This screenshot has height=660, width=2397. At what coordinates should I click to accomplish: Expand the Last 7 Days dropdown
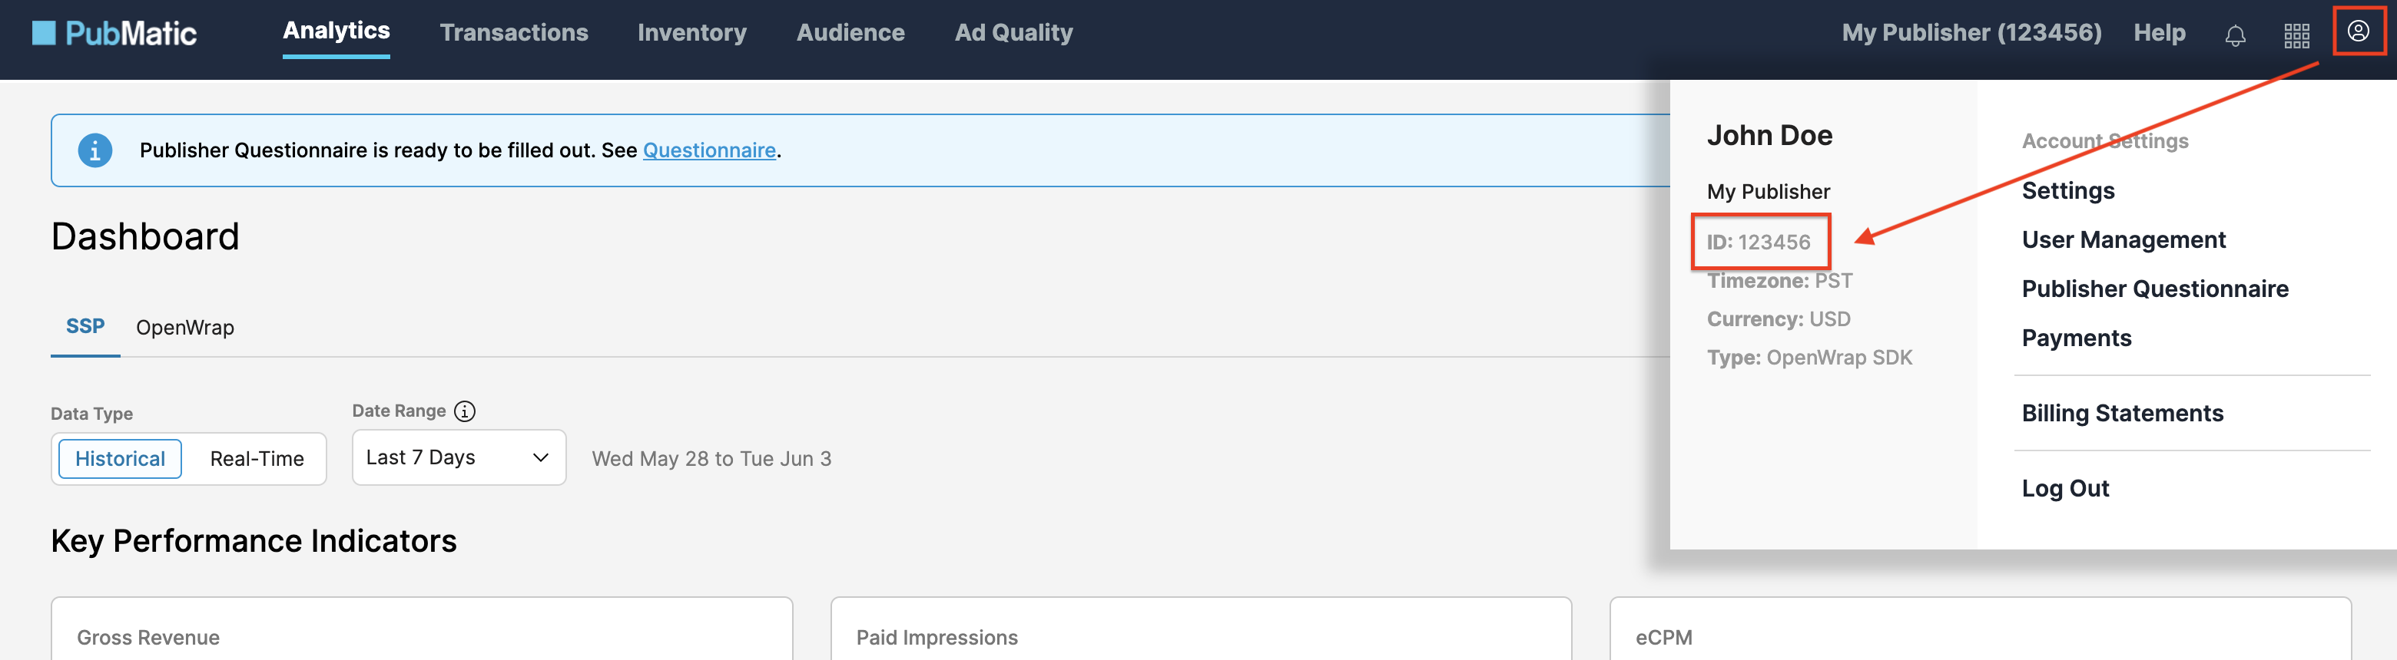point(458,457)
